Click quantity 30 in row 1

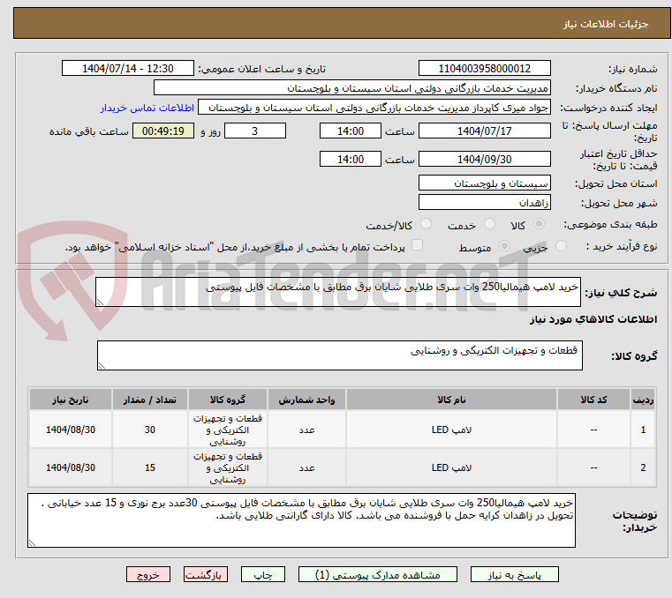click(x=149, y=430)
